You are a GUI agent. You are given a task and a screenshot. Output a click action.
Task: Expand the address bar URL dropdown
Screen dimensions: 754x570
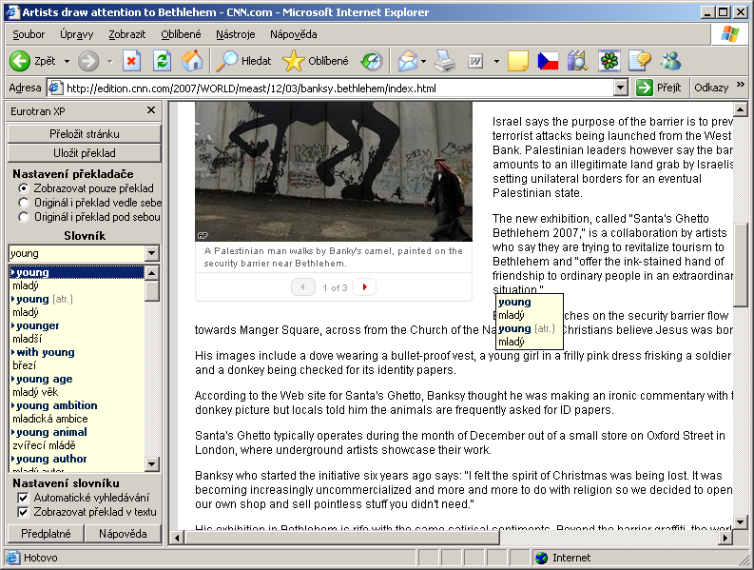click(620, 88)
